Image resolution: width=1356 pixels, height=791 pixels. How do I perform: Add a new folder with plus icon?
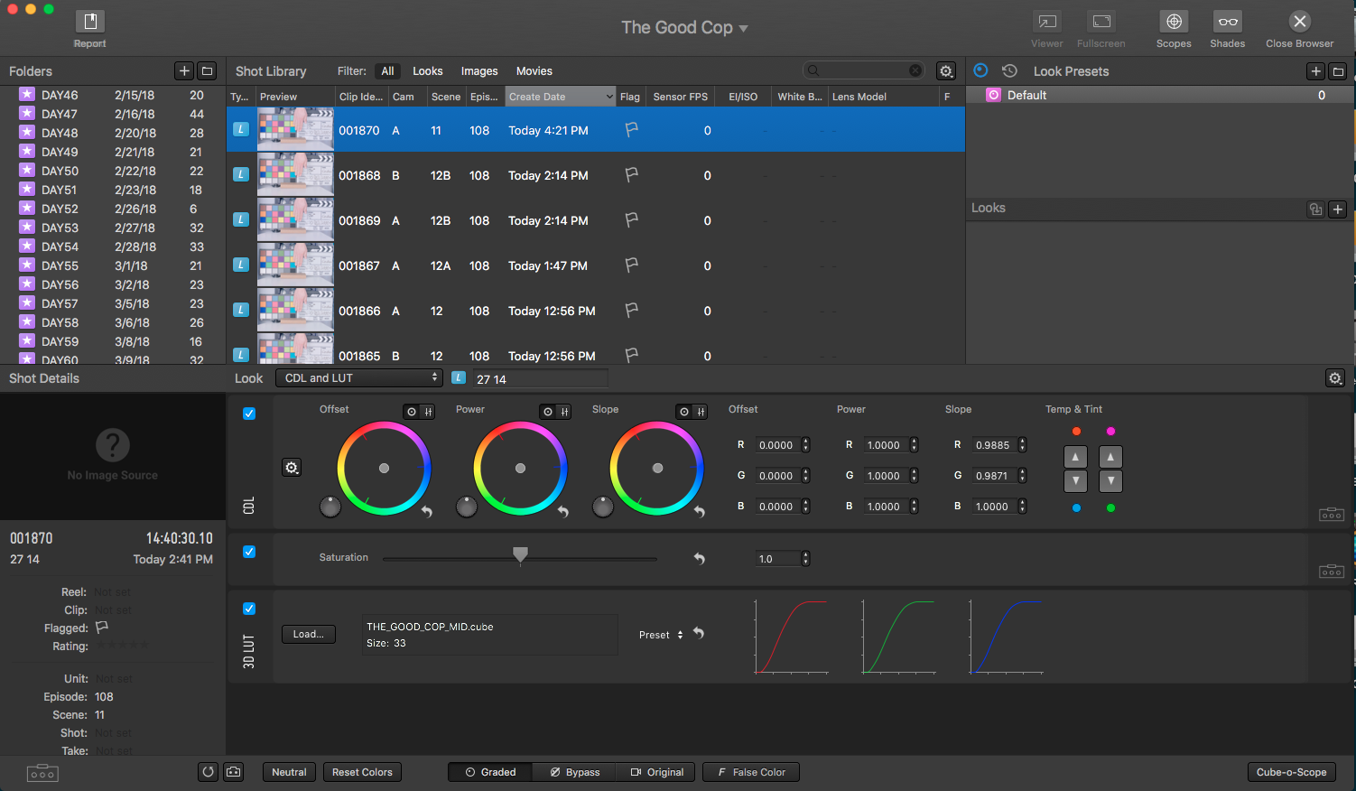tap(184, 71)
